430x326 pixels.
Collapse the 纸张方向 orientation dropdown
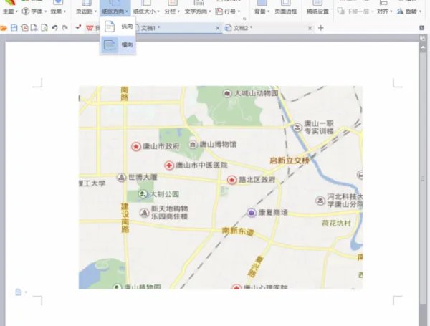[115, 11]
